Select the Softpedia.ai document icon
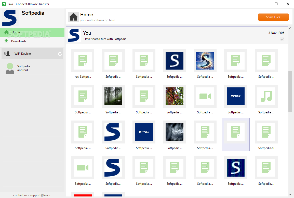Viewport: 294px width, 198px height. (x=266, y=132)
